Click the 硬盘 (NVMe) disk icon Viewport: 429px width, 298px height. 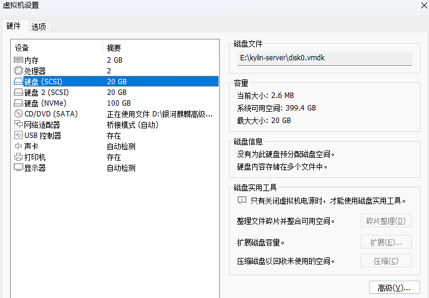(19, 103)
